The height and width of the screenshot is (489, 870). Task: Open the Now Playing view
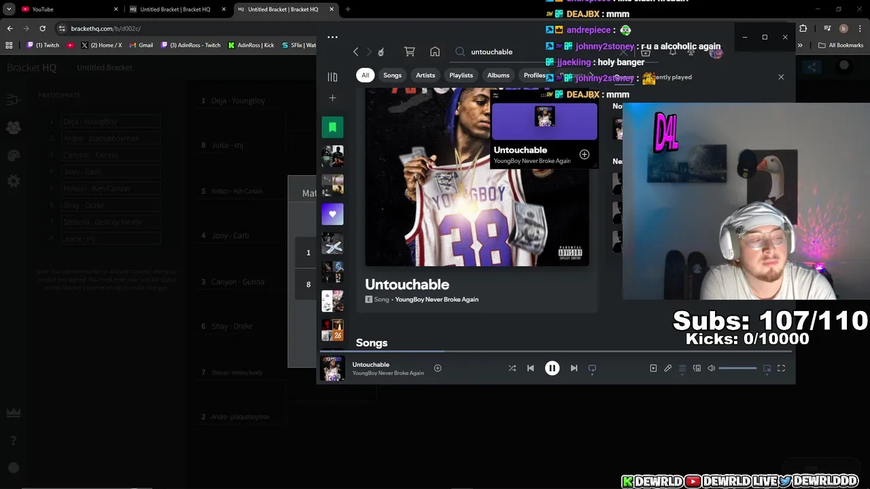653,368
